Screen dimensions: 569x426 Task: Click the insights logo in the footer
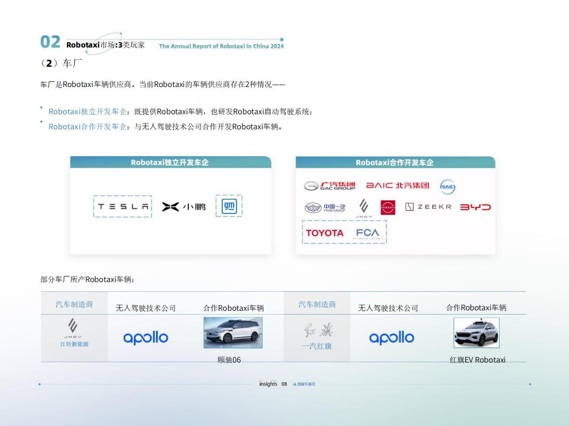[x=268, y=384]
